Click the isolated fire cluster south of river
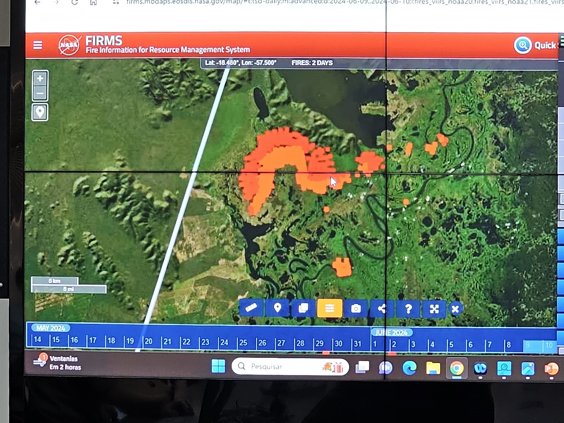564x423 pixels. [342, 267]
